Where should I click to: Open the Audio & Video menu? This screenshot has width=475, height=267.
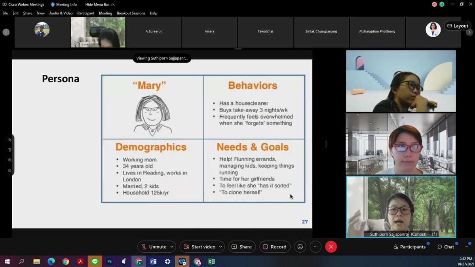pos(61,13)
